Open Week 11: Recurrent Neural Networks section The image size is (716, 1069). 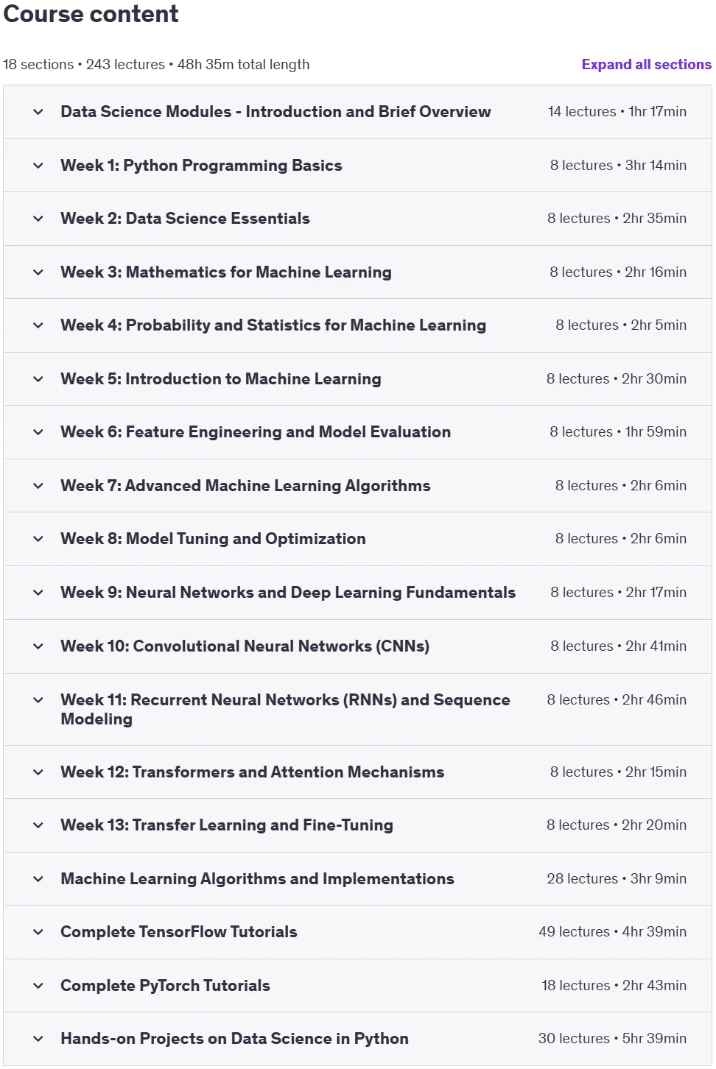[x=285, y=710]
